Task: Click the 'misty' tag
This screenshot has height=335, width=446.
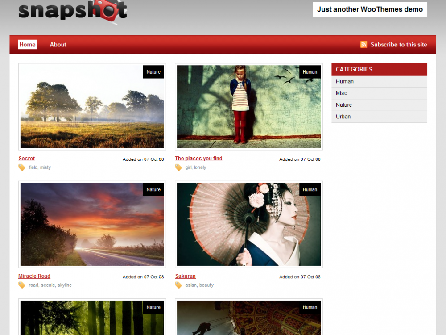Action: [45, 167]
